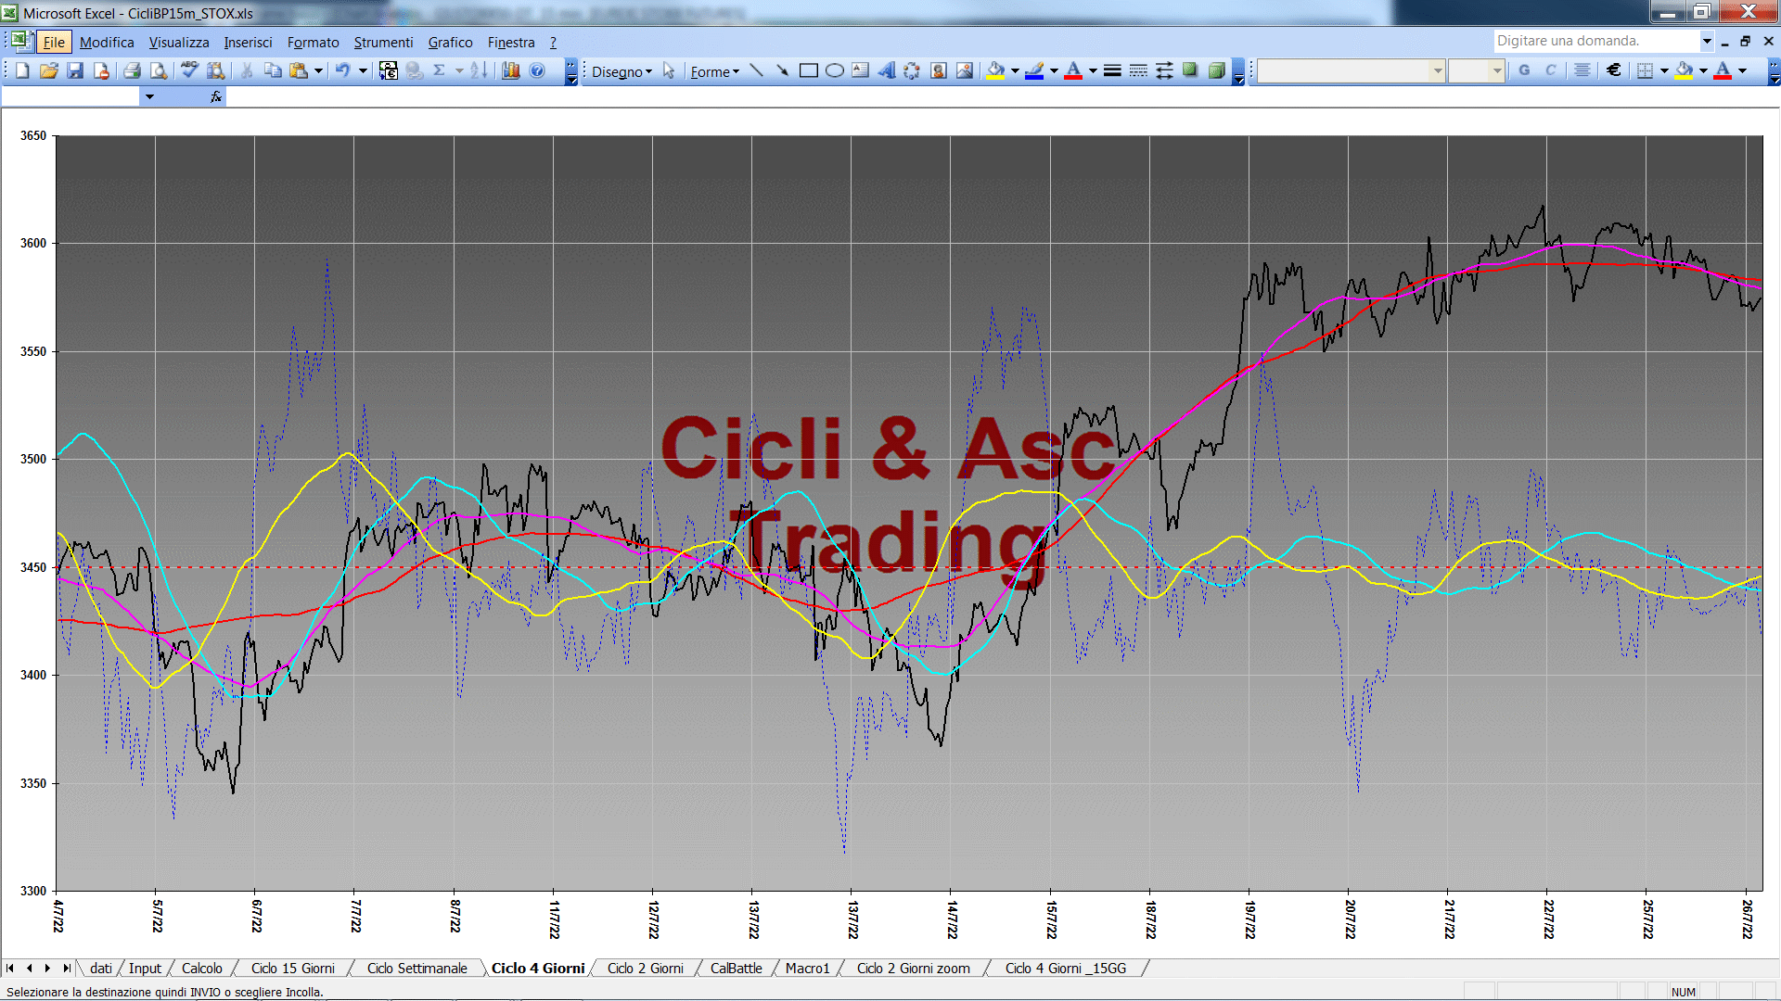Select the Rectangle drawing tool

coord(808,70)
